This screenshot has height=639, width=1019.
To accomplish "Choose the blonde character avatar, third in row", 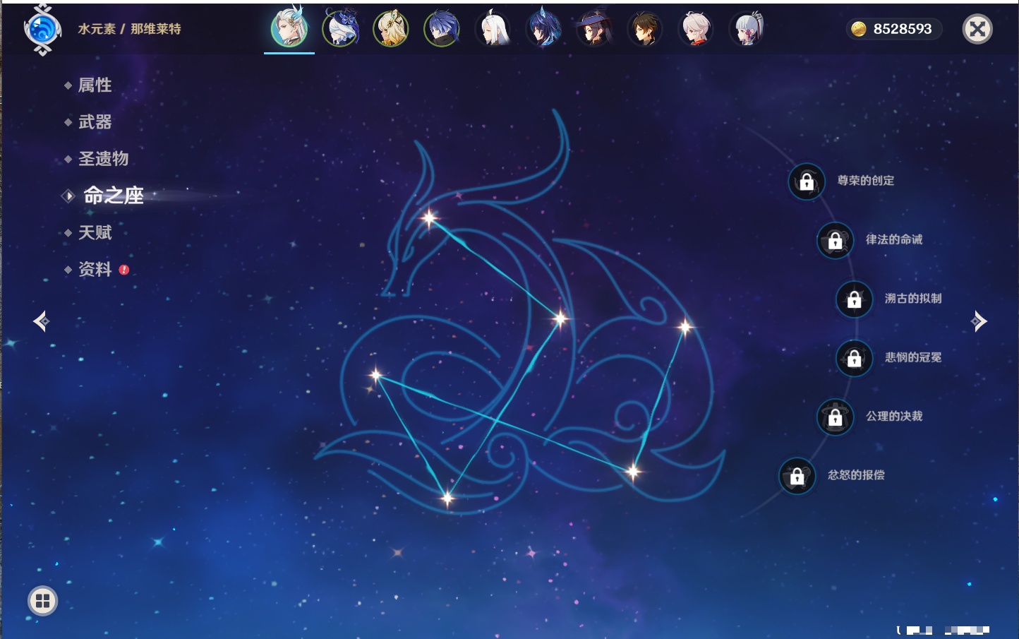I will pos(391,29).
